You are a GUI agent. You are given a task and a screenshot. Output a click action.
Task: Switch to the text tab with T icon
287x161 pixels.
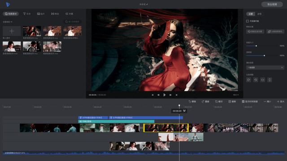(27, 14)
